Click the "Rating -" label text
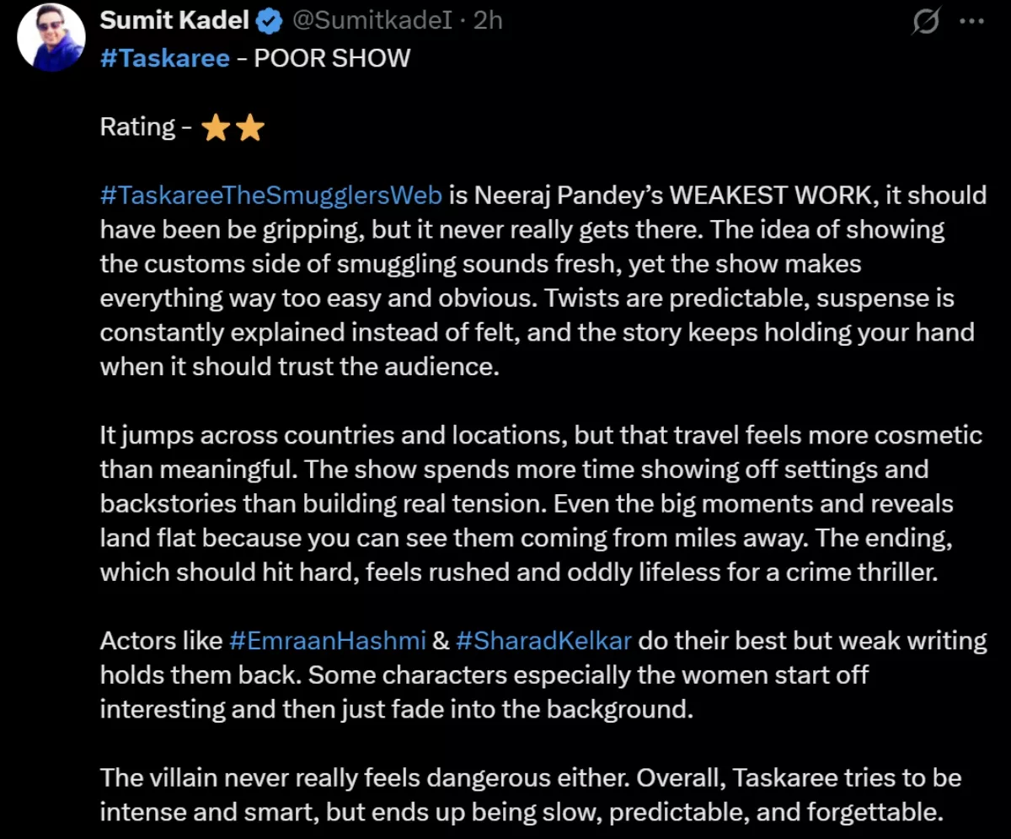Screen dimensions: 1011x839 138,127
